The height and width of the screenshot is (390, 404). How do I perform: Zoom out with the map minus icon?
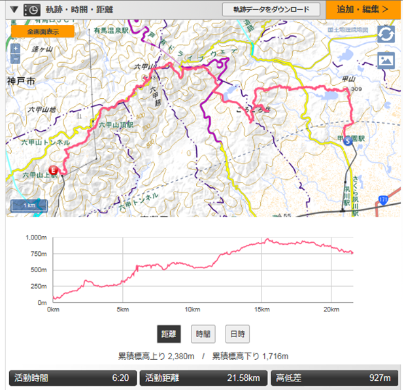[16, 59]
